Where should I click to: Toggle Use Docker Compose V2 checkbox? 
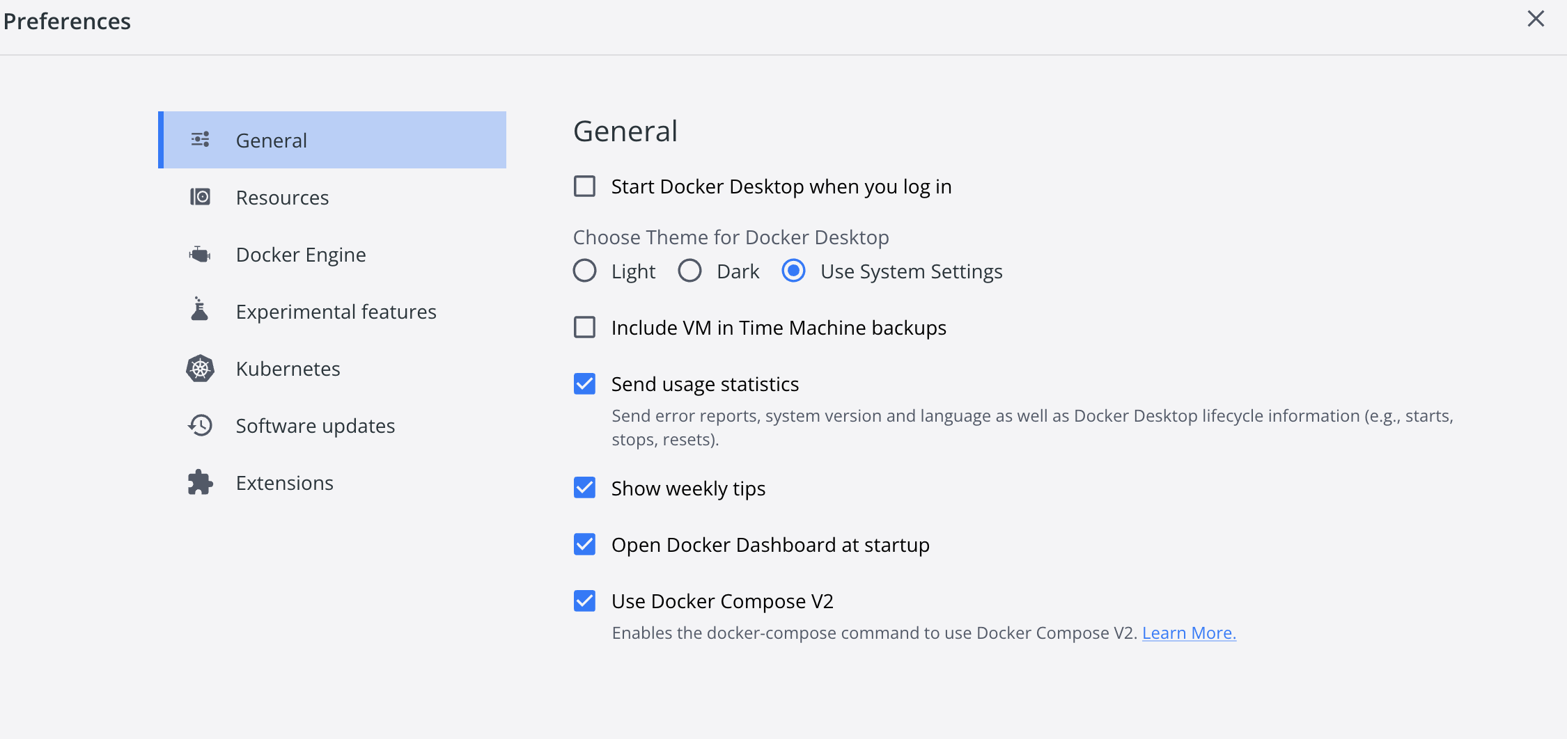(x=584, y=601)
